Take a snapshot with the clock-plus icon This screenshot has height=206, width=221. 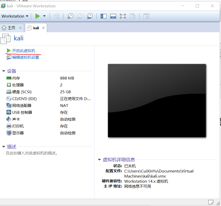point(71,16)
